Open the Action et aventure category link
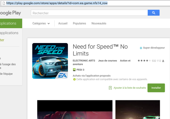The width and height of the screenshot is (170, 119). (102, 62)
